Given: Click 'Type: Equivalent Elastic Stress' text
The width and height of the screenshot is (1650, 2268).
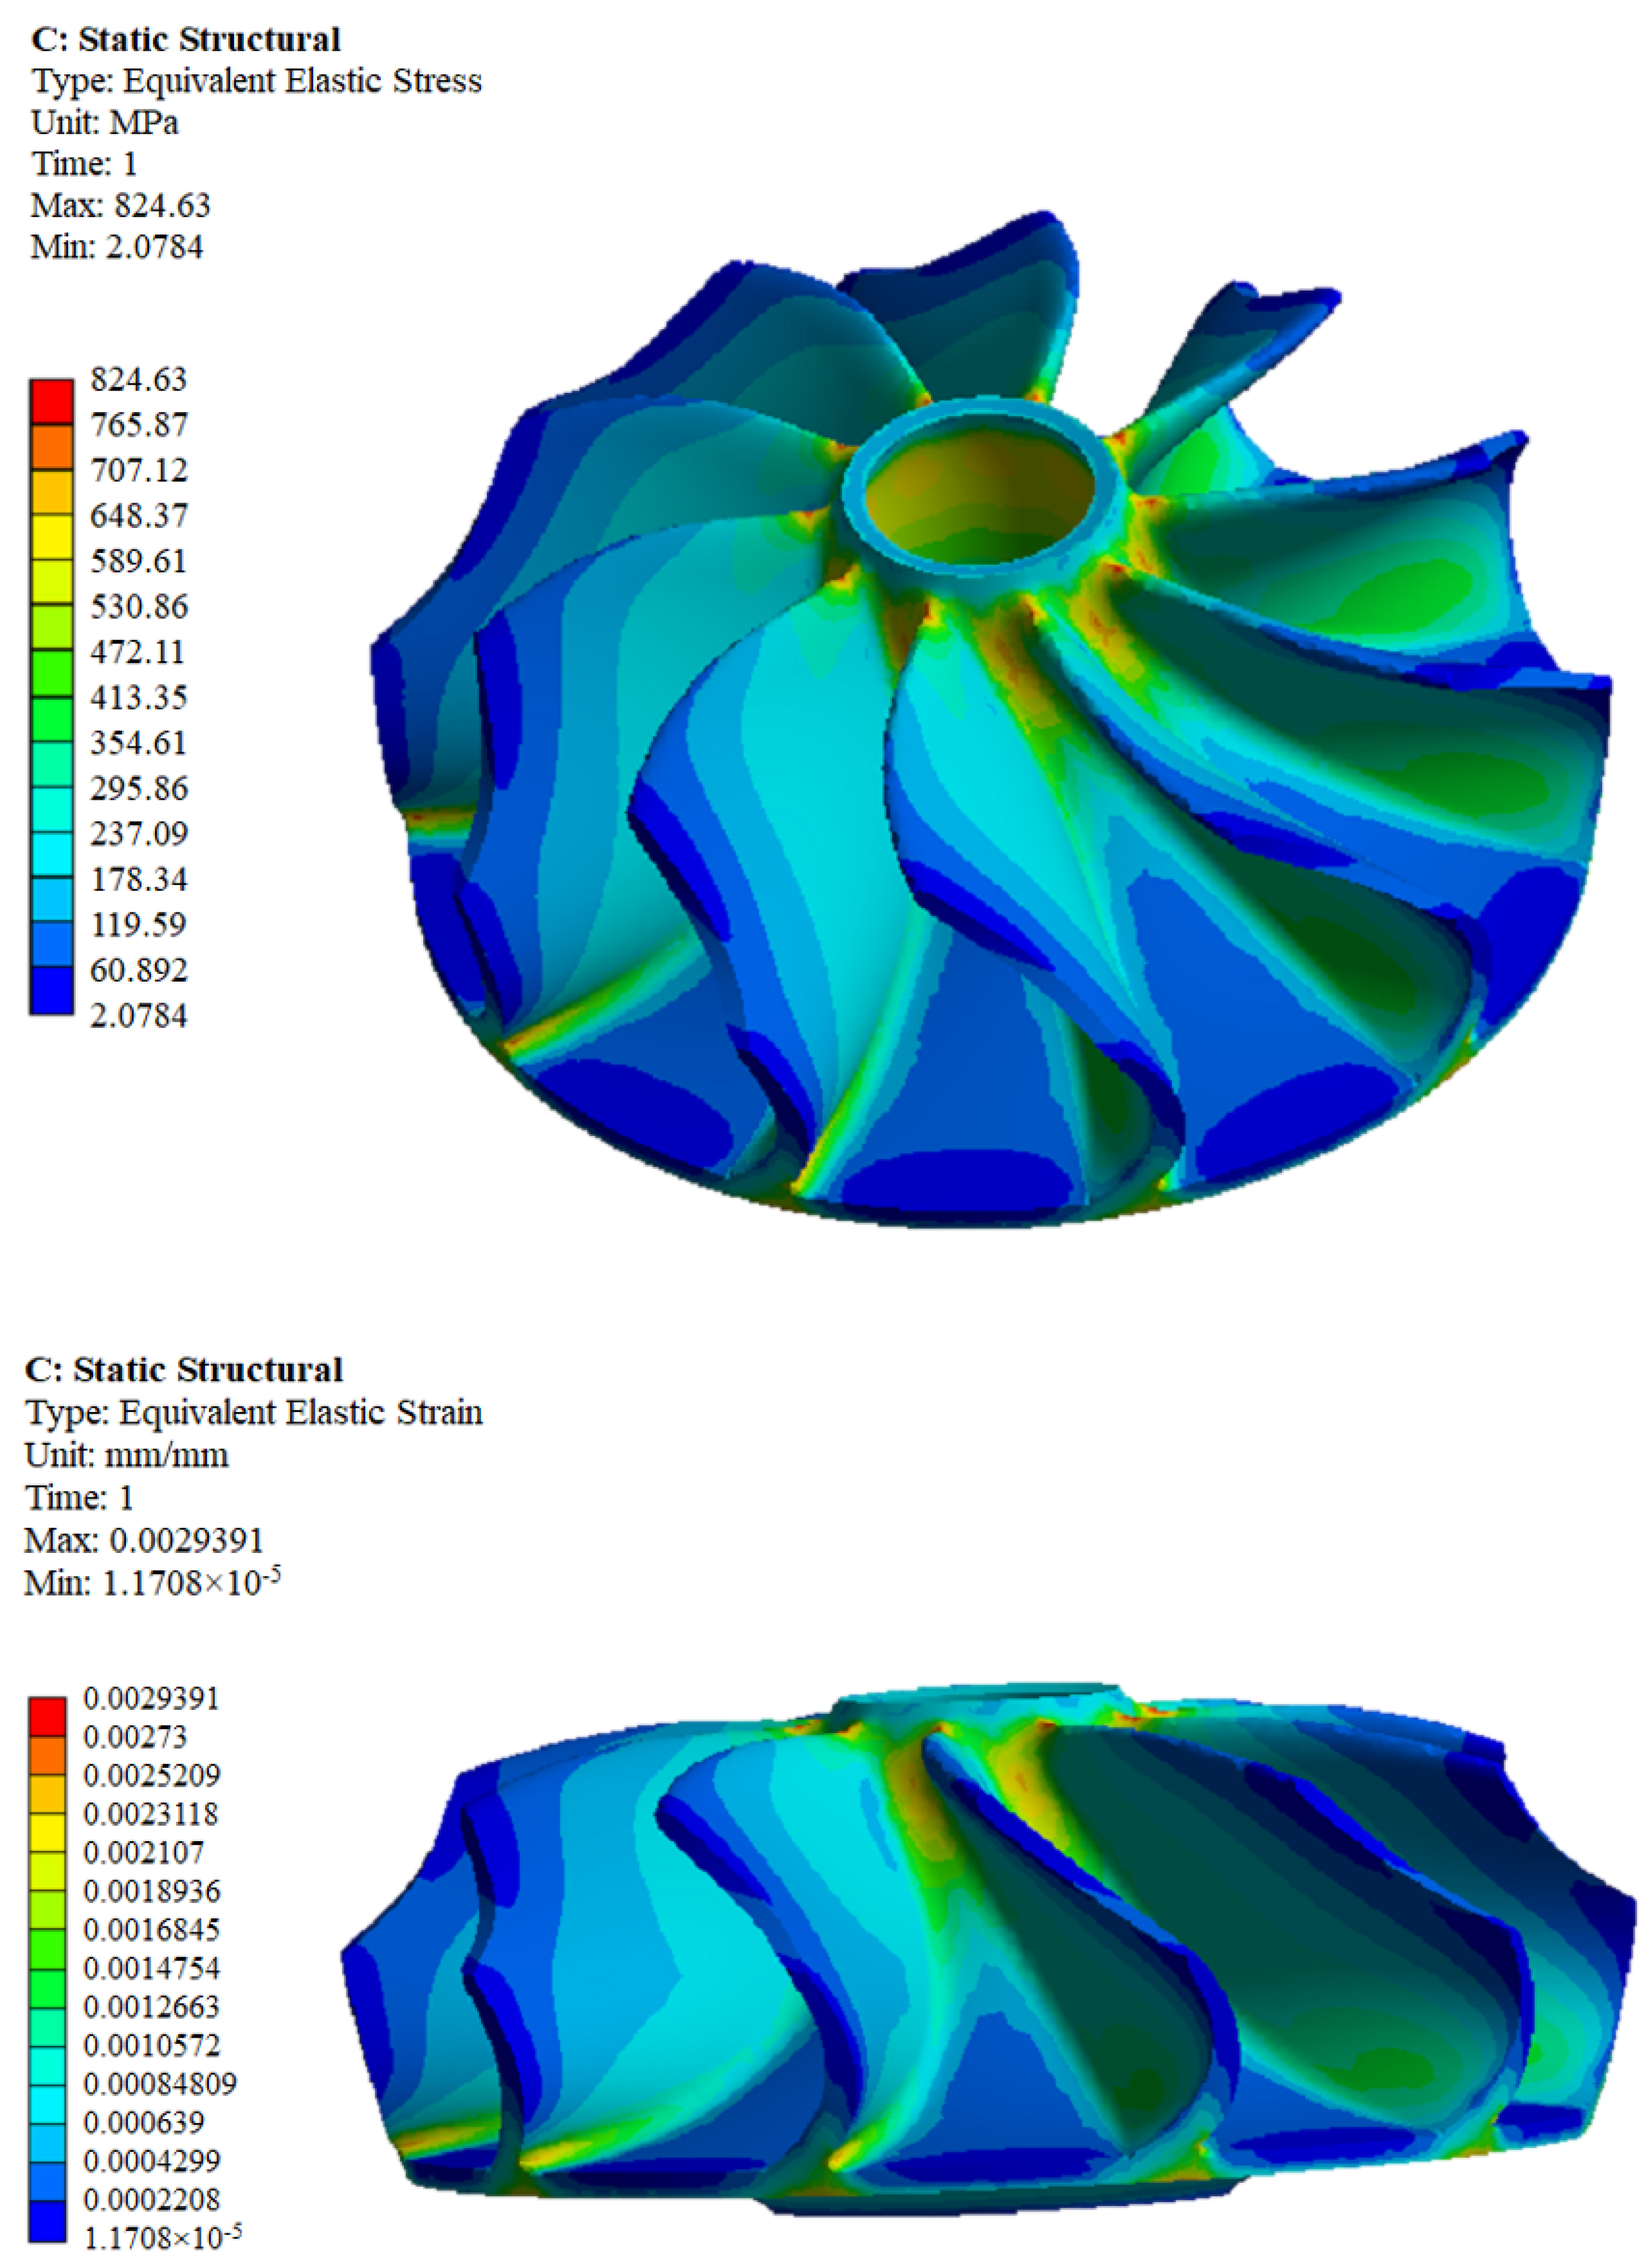Looking at the screenshot, I should (257, 81).
